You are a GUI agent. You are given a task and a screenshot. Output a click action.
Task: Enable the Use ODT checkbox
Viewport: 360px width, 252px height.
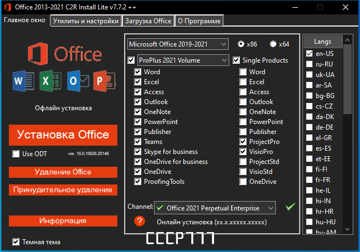[16, 153]
